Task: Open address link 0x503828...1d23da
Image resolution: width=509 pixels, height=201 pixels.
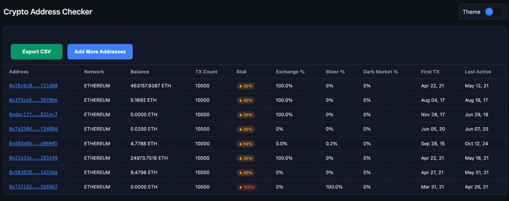Action: [x=33, y=172]
